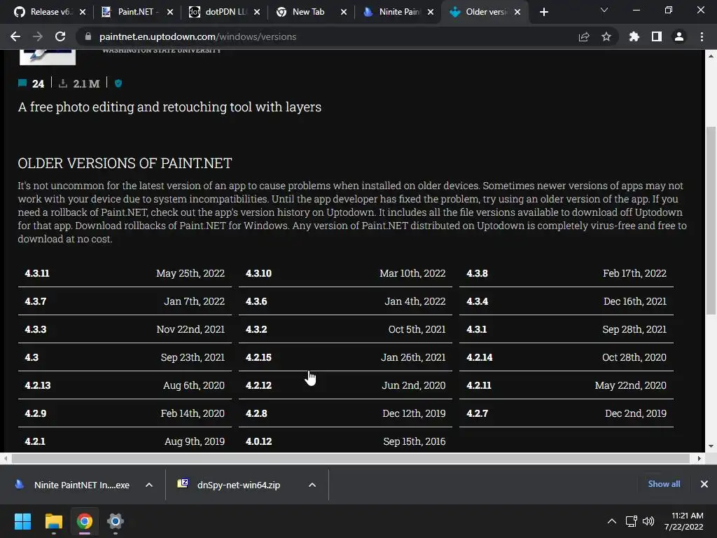Click the network icon in system tray

632,521
